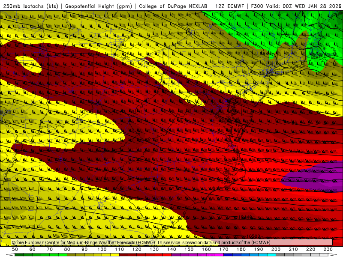Click the 'Valid: 00Z WED JAN 28 2026' text
Image resolution: width=343 pixels, height=257 pixels.
tap(304, 6)
